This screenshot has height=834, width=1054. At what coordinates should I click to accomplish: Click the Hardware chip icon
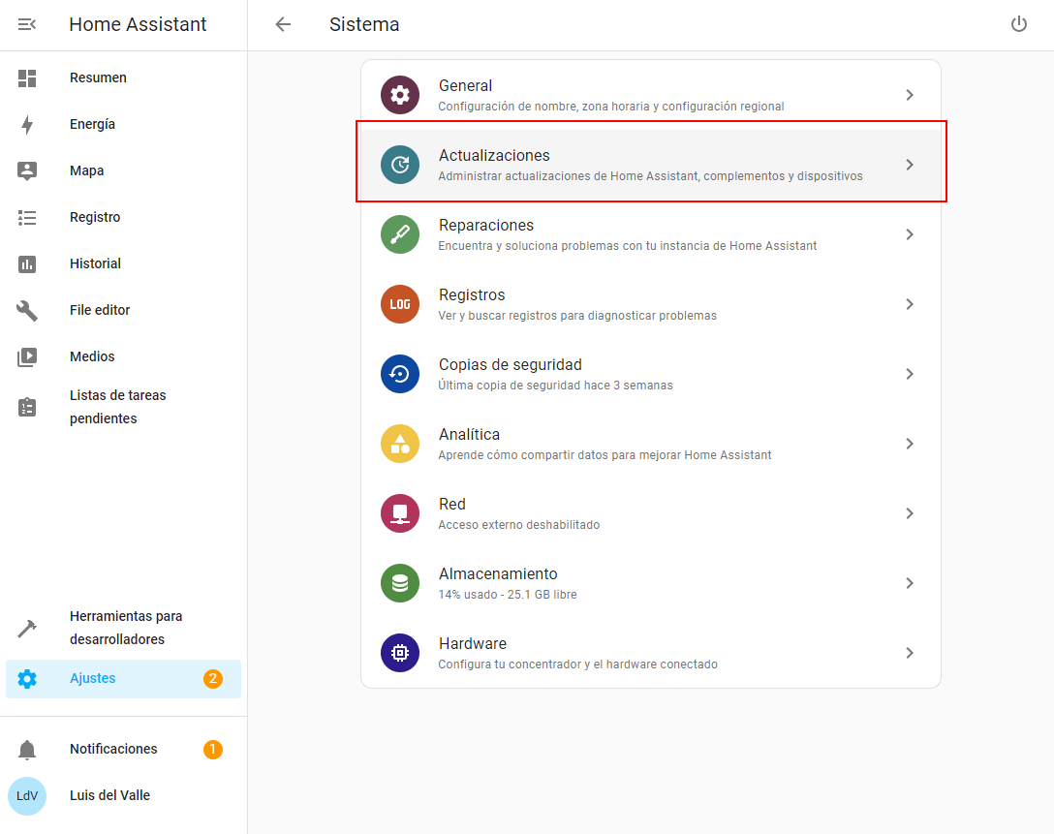coord(400,653)
